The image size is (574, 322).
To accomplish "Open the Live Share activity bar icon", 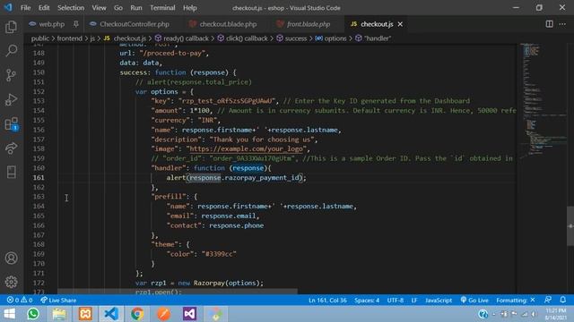I will 11,148.
